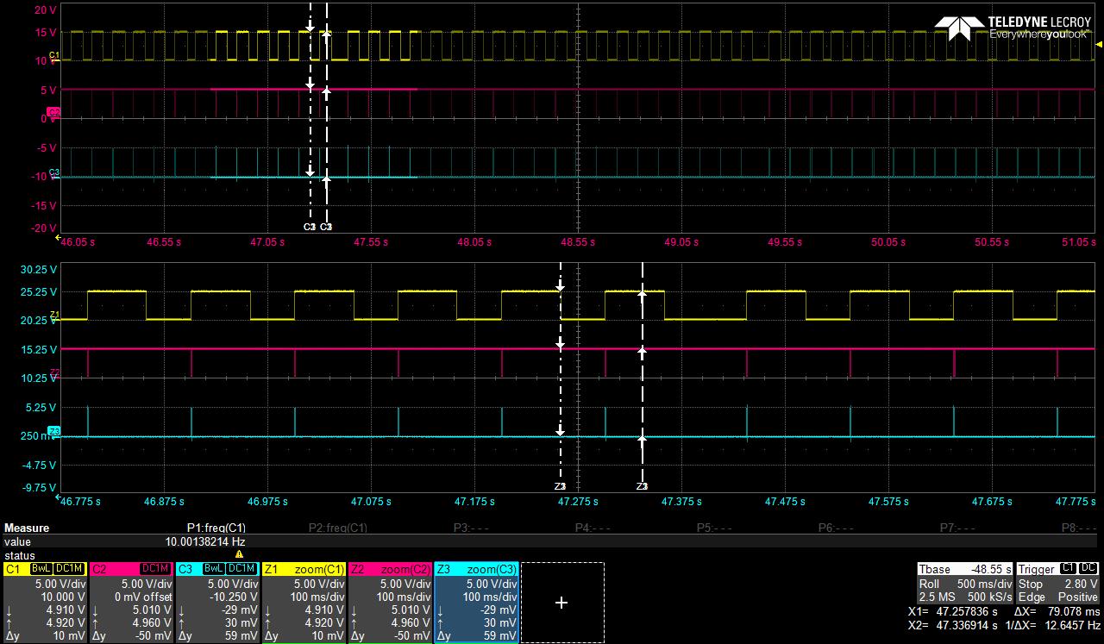This screenshot has width=1104, height=644.
Task: Click the Trigger level value 2.80 V
Action: (x=1081, y=584)
